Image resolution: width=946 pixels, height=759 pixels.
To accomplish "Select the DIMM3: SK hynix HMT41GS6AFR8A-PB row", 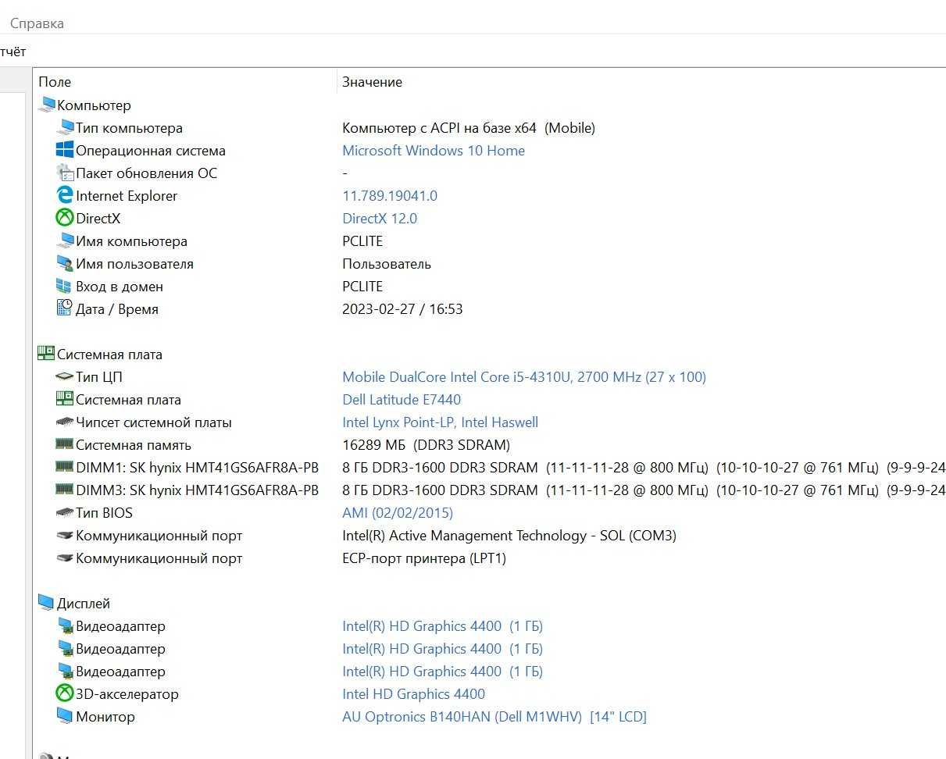I will [x=197, y=490].
